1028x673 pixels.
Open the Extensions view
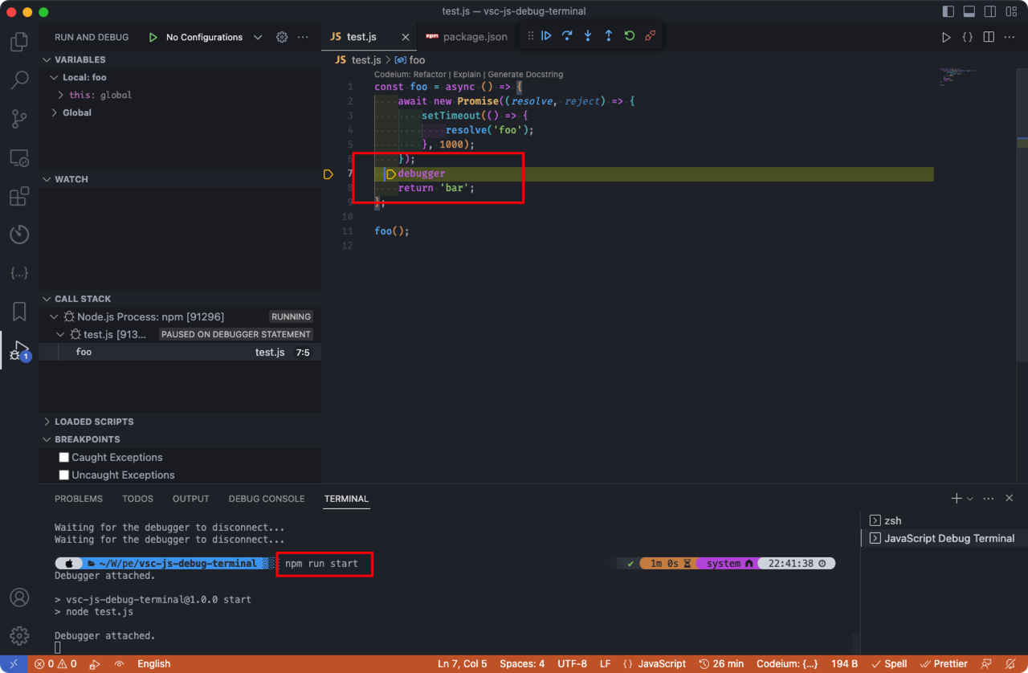19,197
